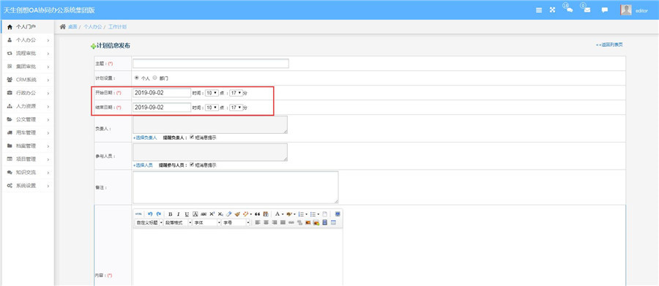The height and width of the screenshot is (286, 659).
Task: Select the 部门 radio button
Action: point(154,78)
